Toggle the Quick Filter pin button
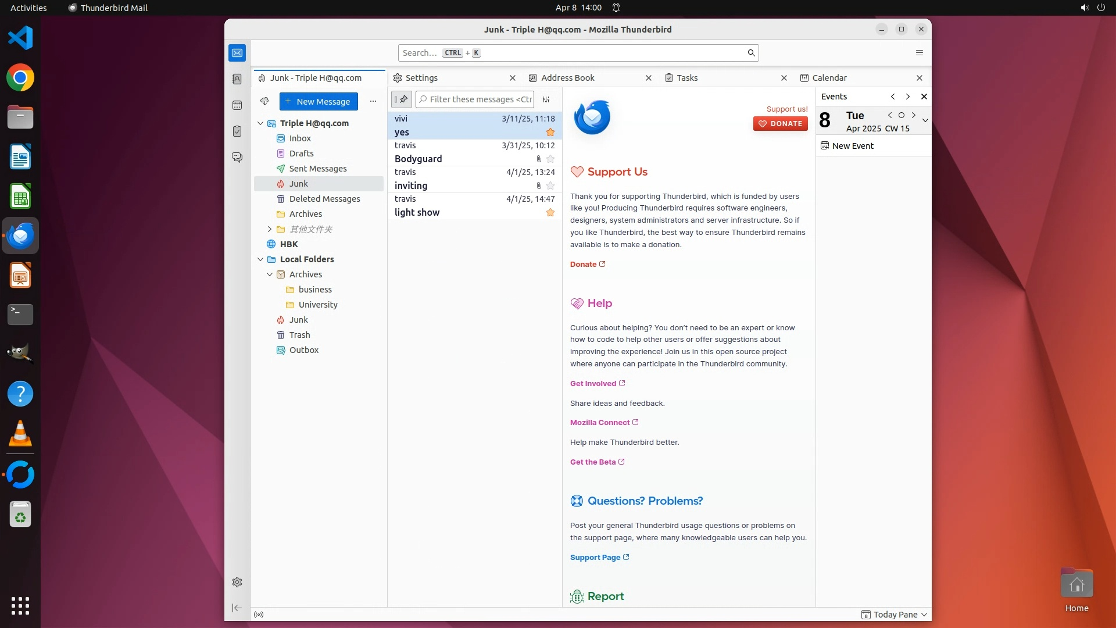This screenshot has height=628, width=1116. (x=402, y=99)
